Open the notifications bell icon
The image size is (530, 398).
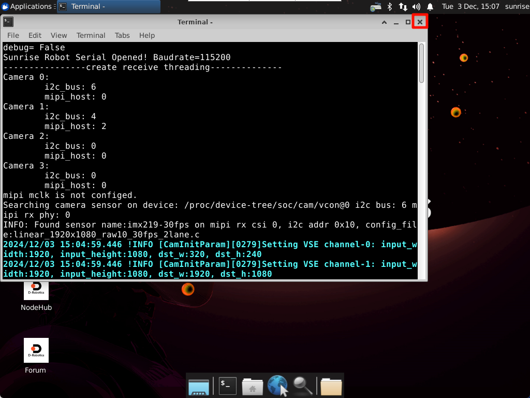430,6
